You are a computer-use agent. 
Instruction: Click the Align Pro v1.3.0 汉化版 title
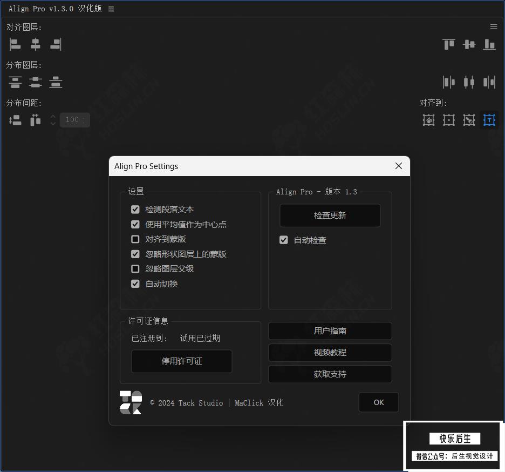(55, 9)
